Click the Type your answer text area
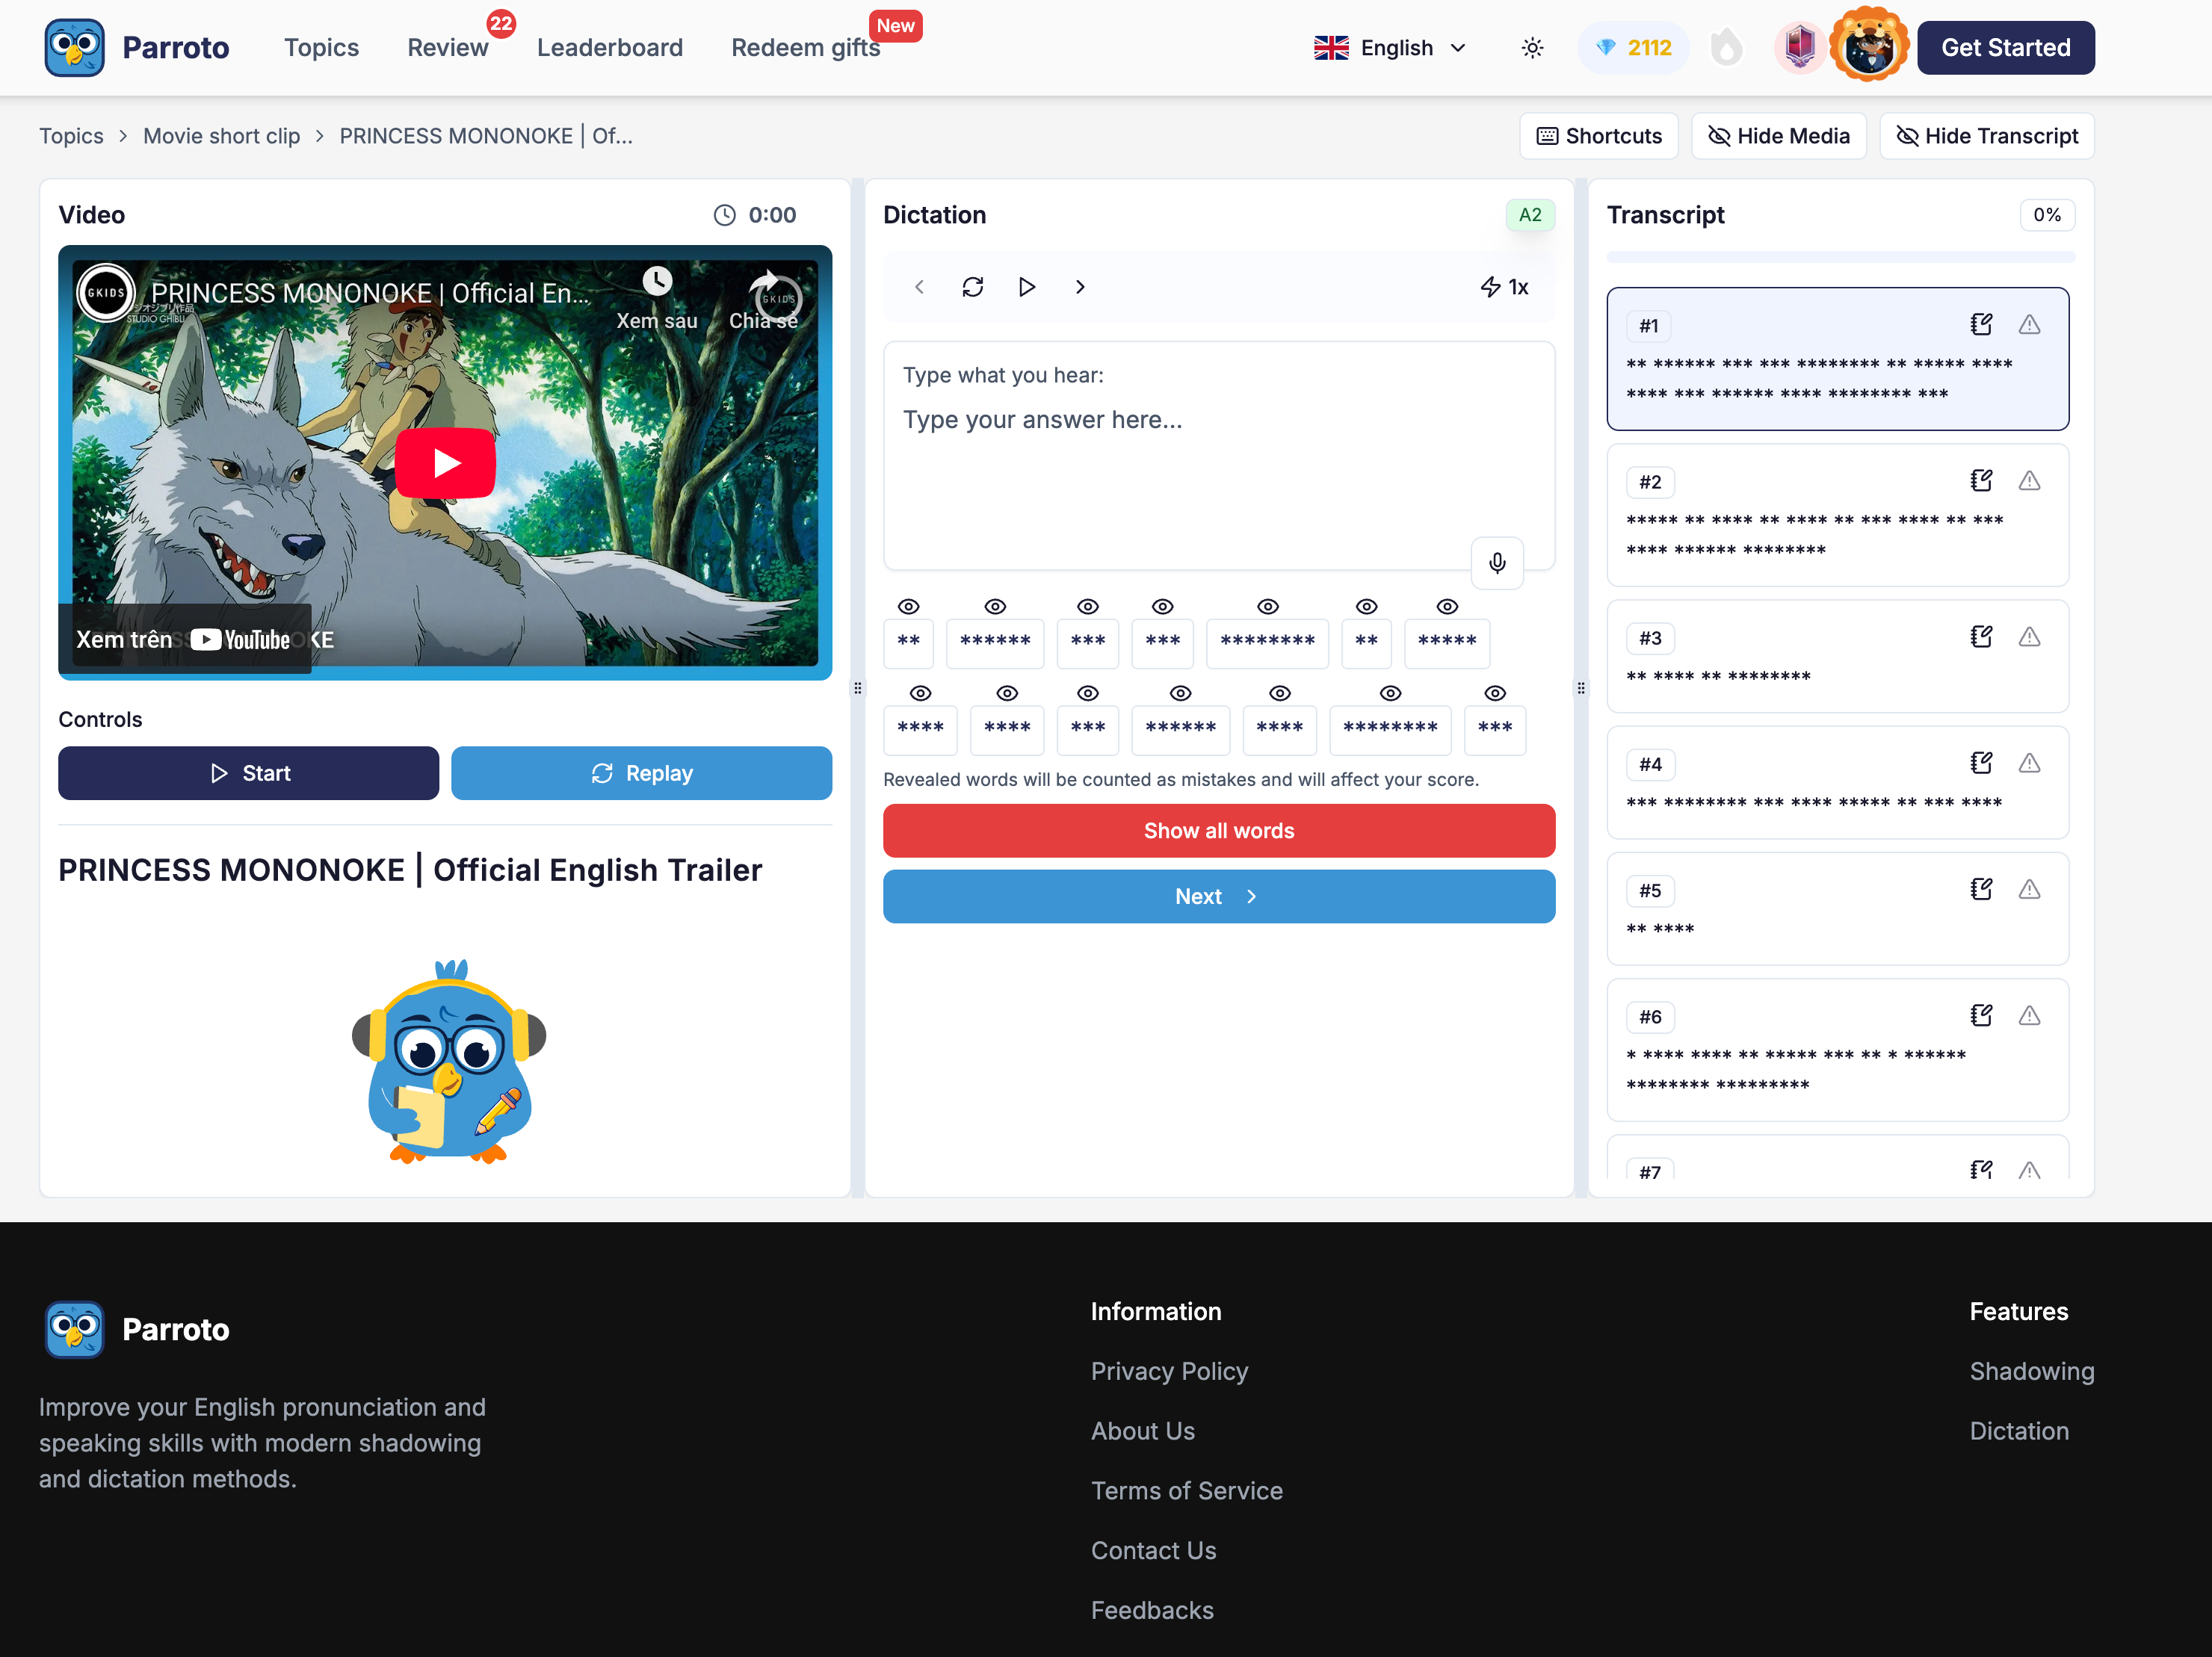 pos(1218,456)
